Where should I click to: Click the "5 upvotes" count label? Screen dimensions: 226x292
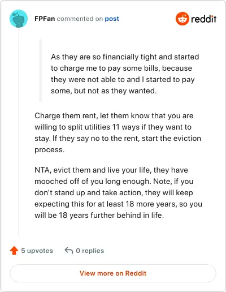(37, 251)
